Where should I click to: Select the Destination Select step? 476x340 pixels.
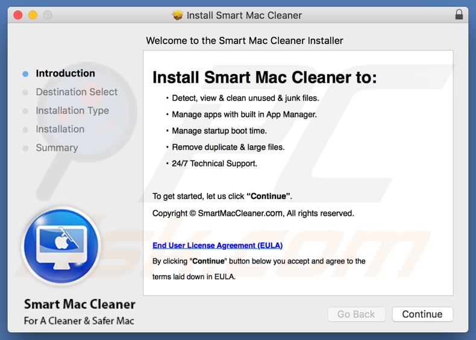77,92
